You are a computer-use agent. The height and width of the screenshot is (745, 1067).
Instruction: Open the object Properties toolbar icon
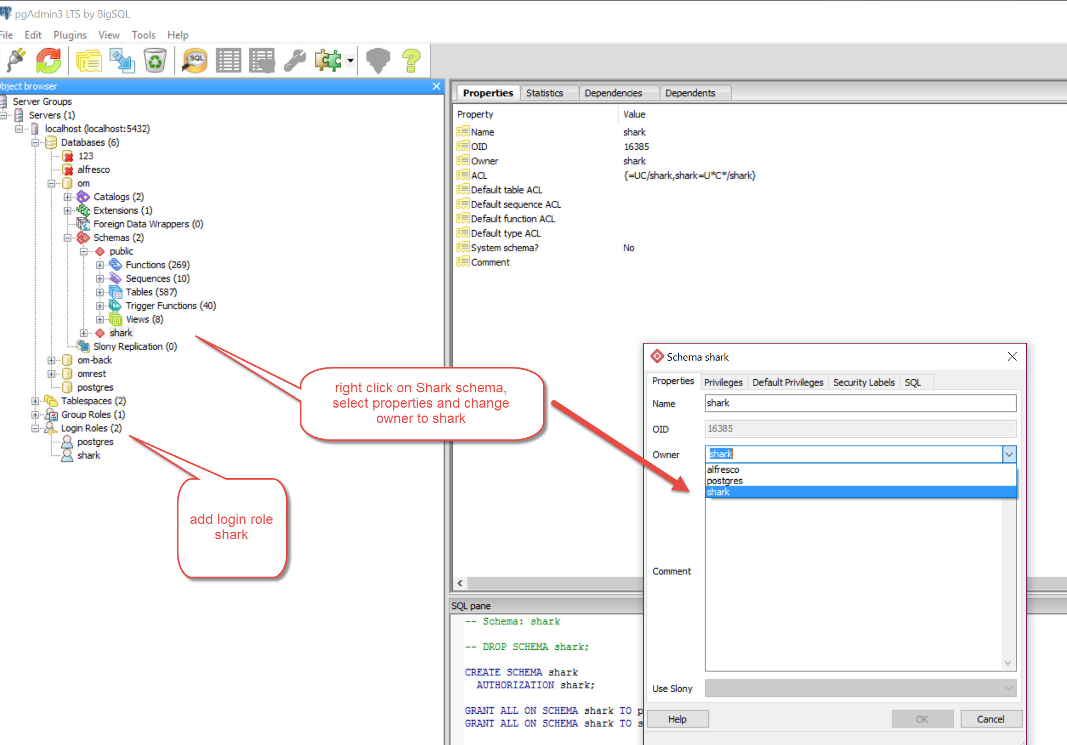tap(89, 60)
